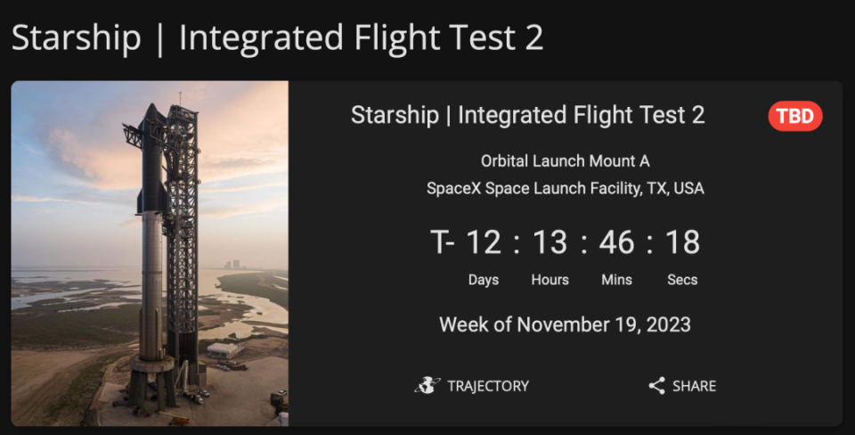Viewport: 855px width, 435px height.
Task: Click the Week of November 19, 2023 date
Action: (565, 324)
